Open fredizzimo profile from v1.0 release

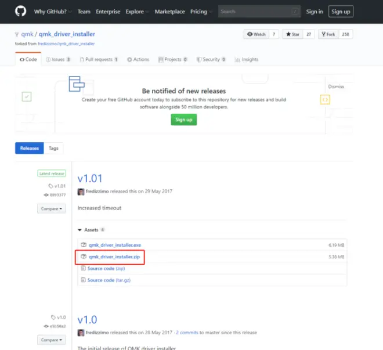(x=97, y=333)
